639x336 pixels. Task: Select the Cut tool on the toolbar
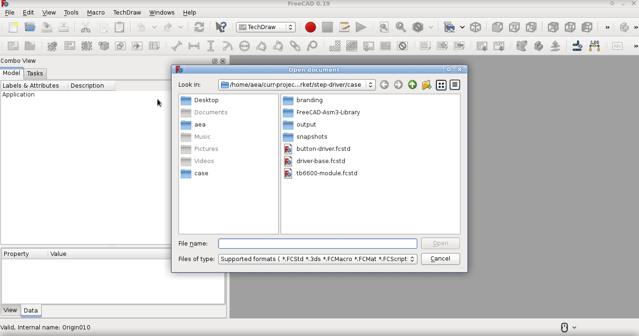click(x=86, y=27)
